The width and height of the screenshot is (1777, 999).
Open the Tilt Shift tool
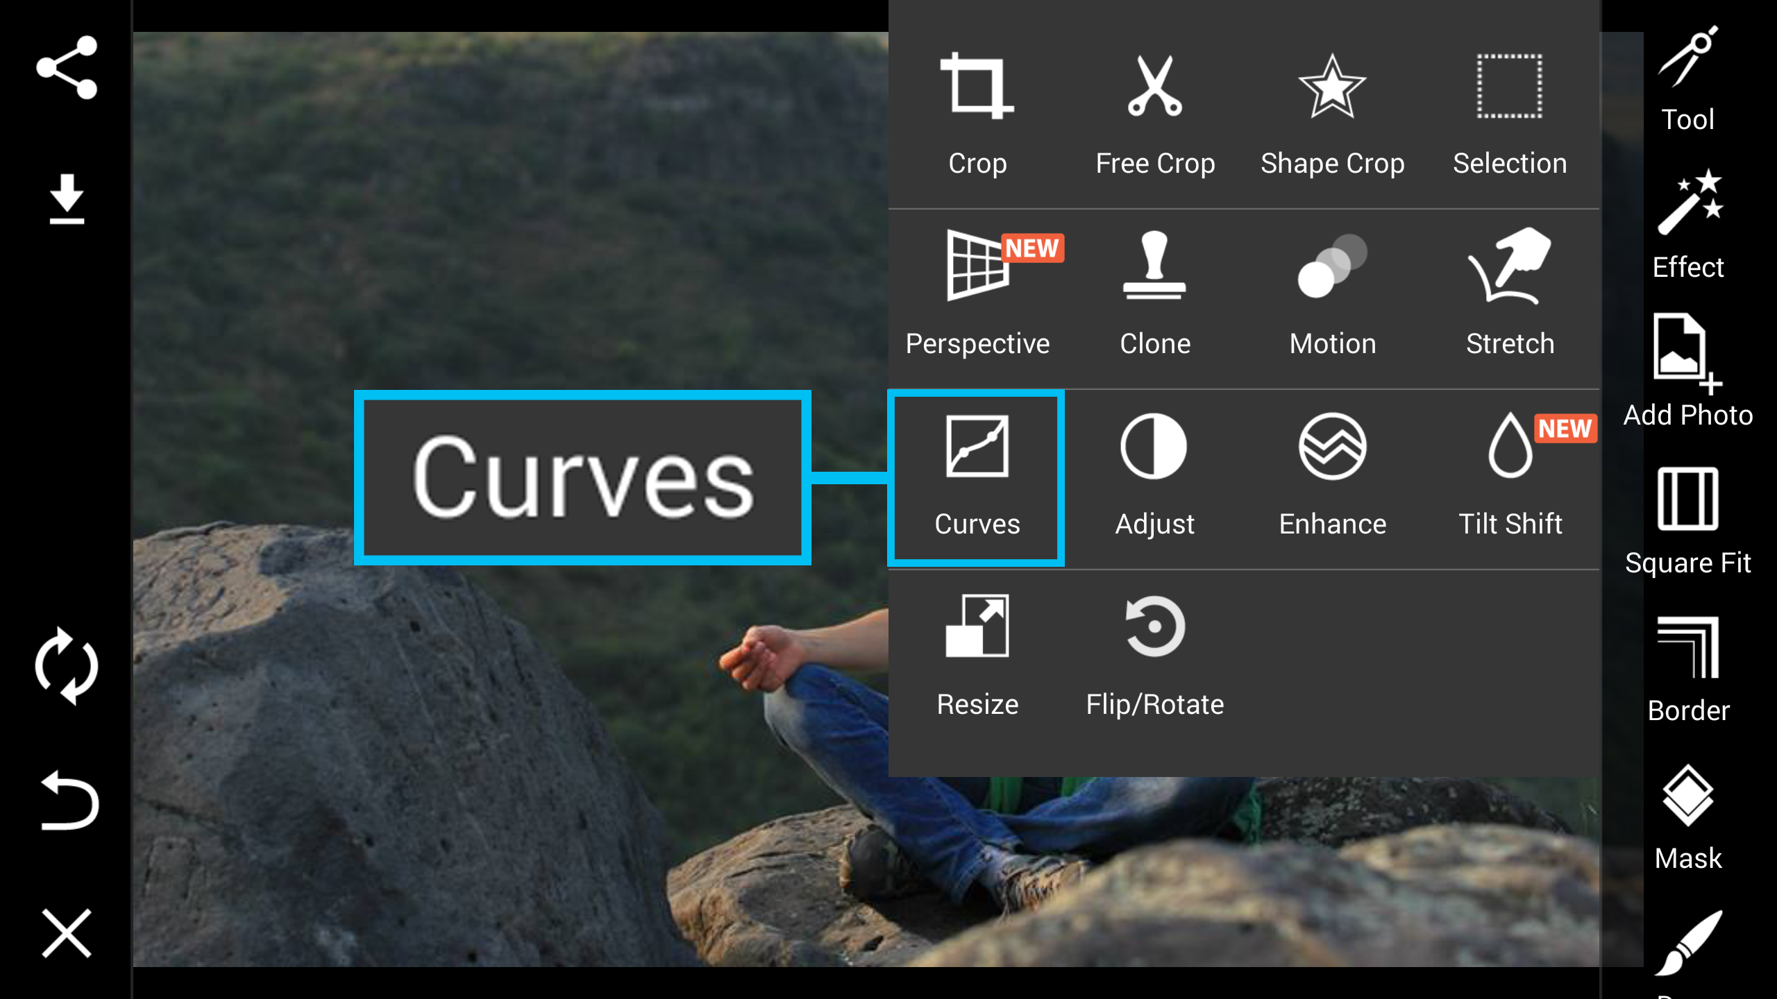[1510, 476]
